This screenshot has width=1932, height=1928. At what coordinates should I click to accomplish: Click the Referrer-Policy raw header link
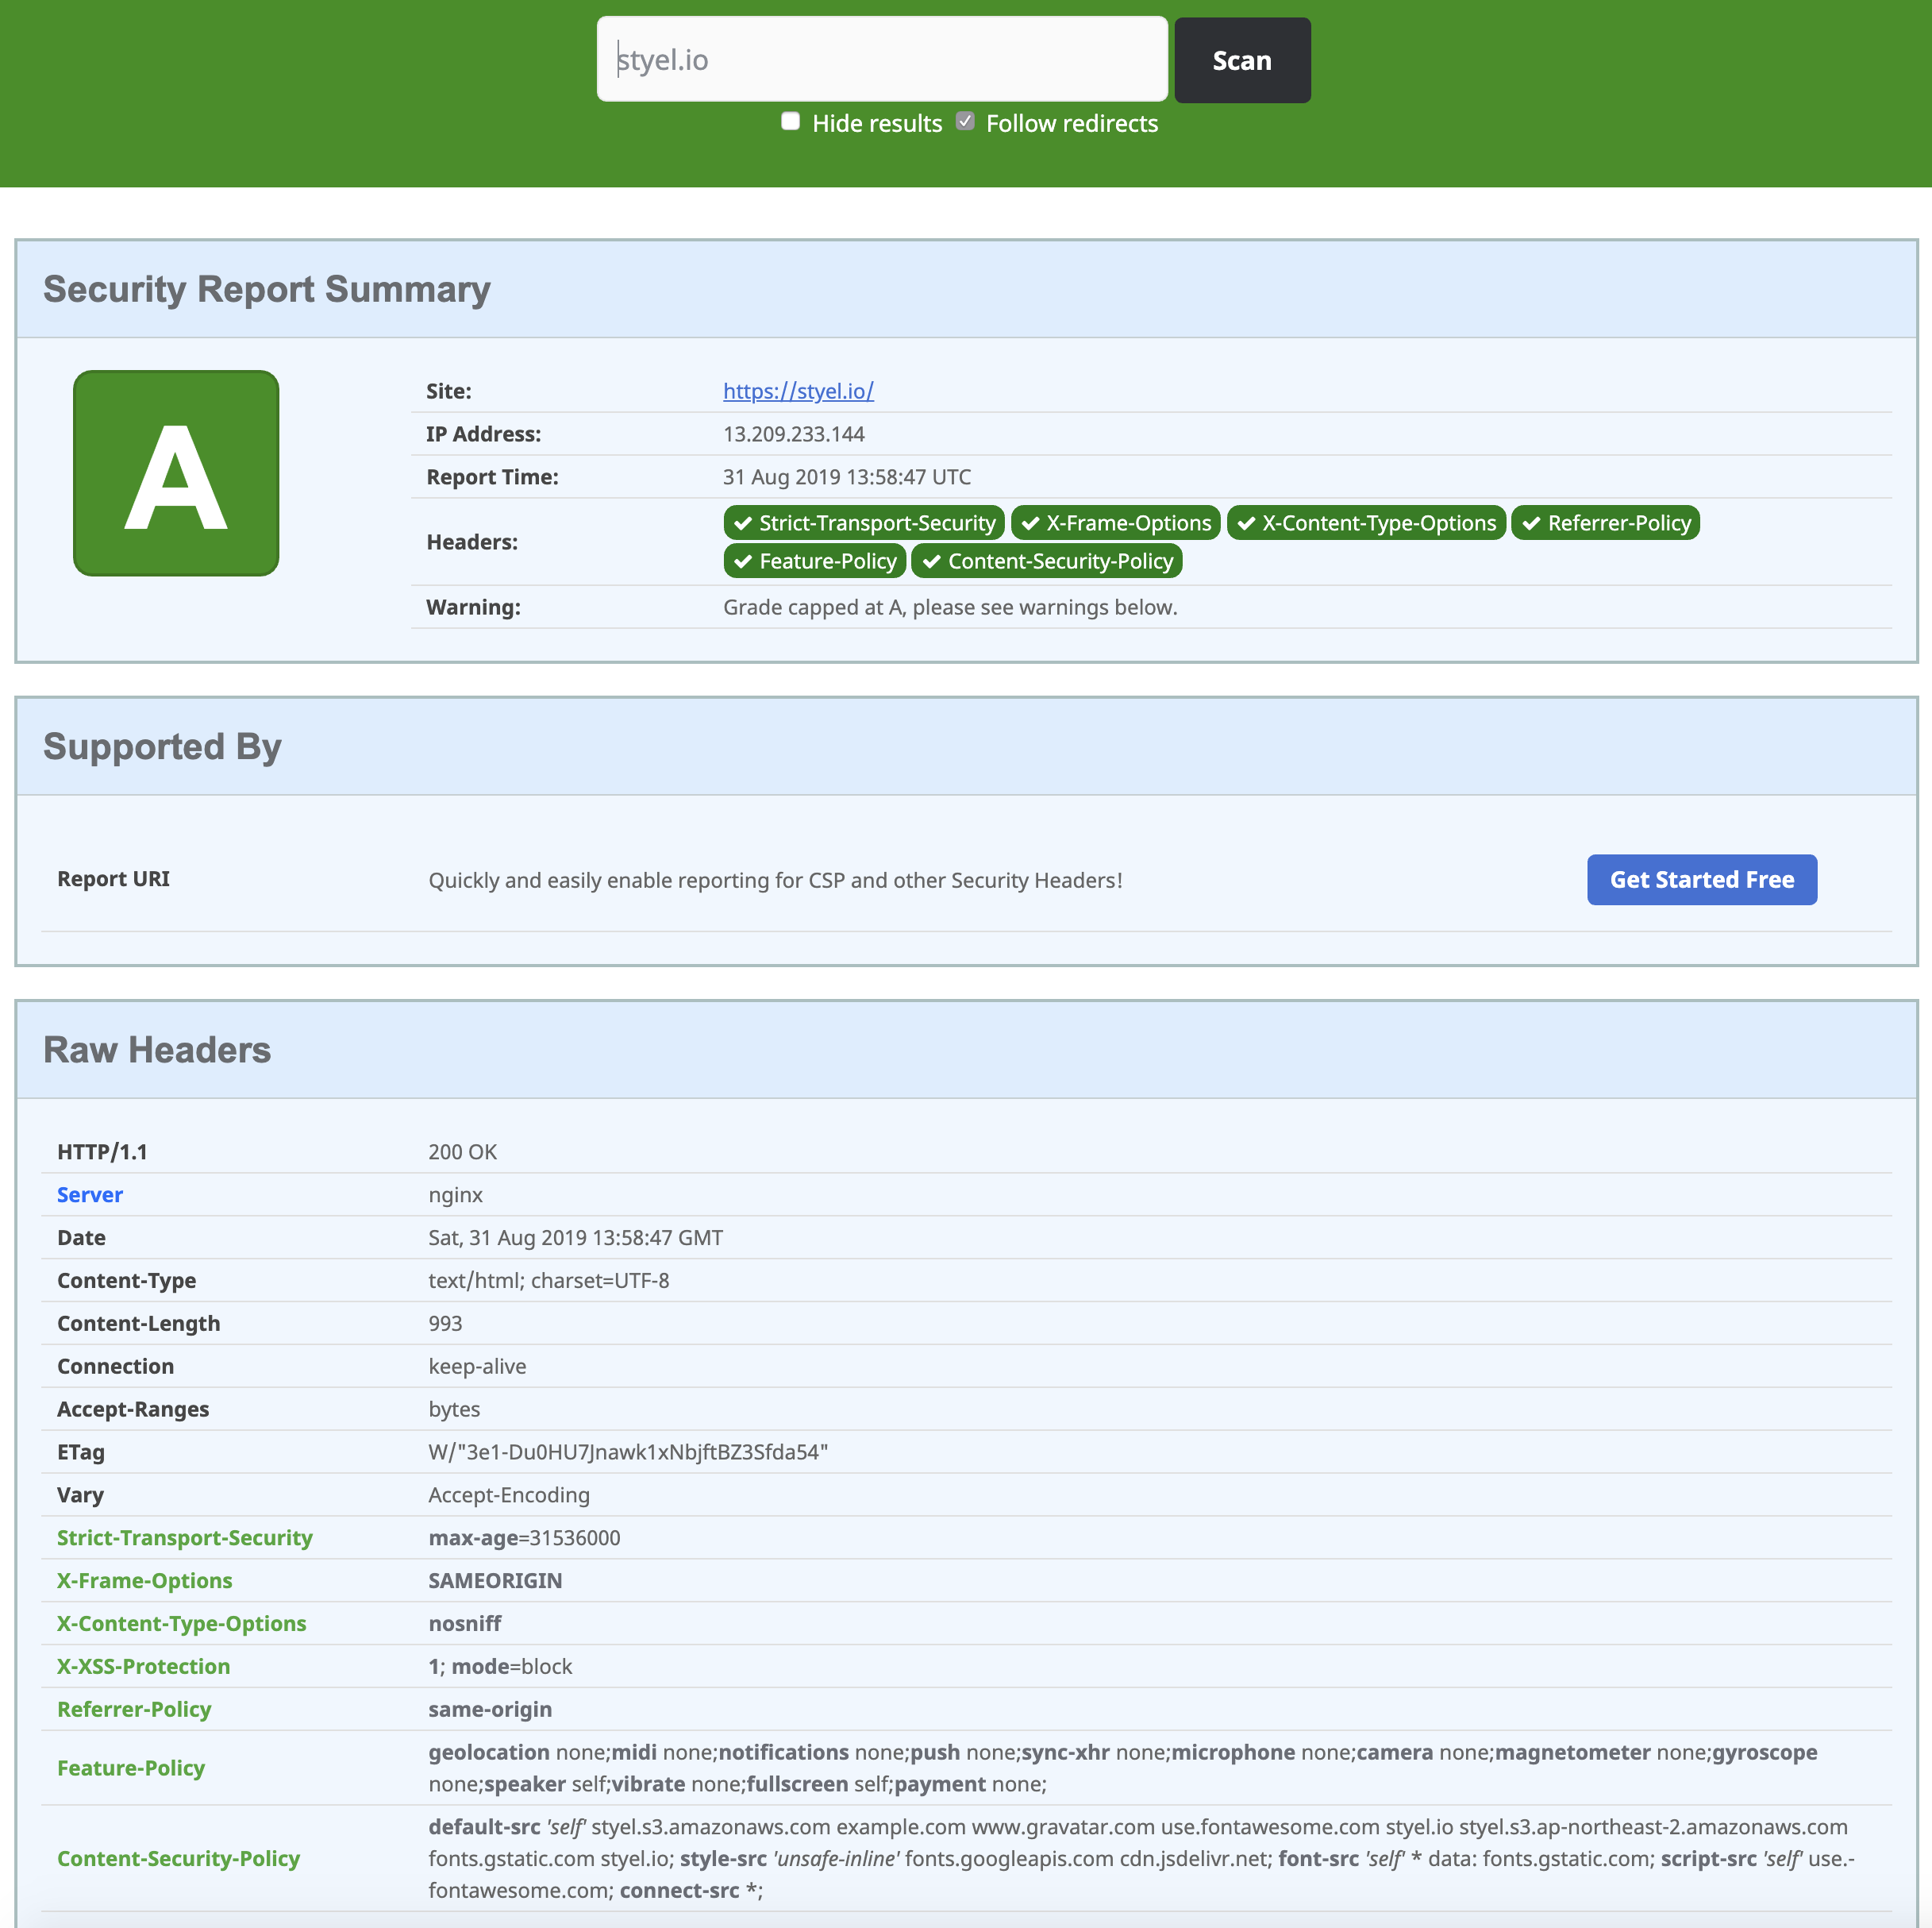coord(134,1709)
